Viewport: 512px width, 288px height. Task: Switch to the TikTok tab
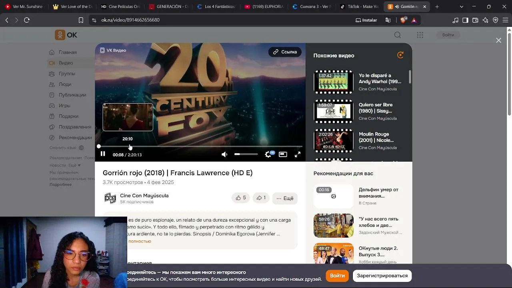[x=359, y=6]
